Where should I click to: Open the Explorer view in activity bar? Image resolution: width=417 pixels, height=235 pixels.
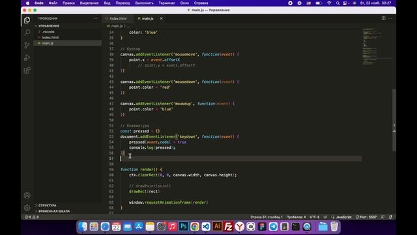27,20
